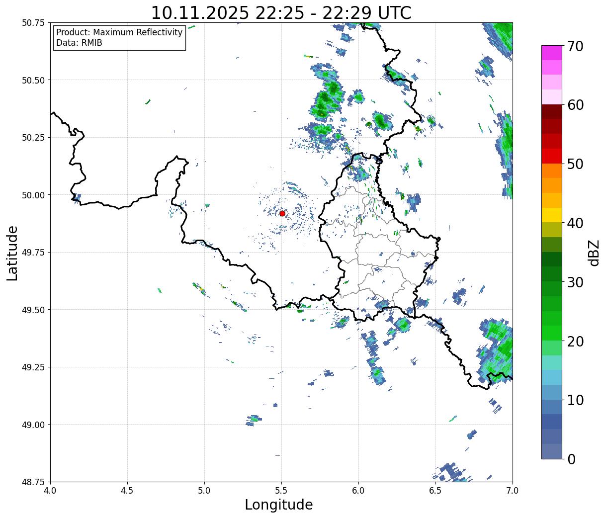Click the 'Longitude' axis label
Viewport: 606px width, 517px height.
279,505
